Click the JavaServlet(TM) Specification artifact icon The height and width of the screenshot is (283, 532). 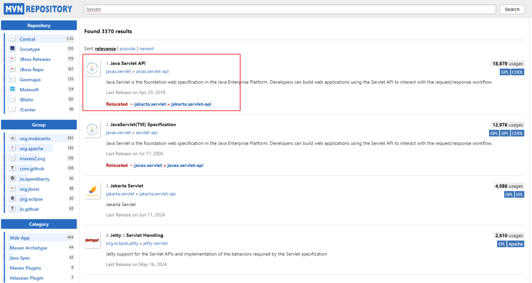(93, 130)
